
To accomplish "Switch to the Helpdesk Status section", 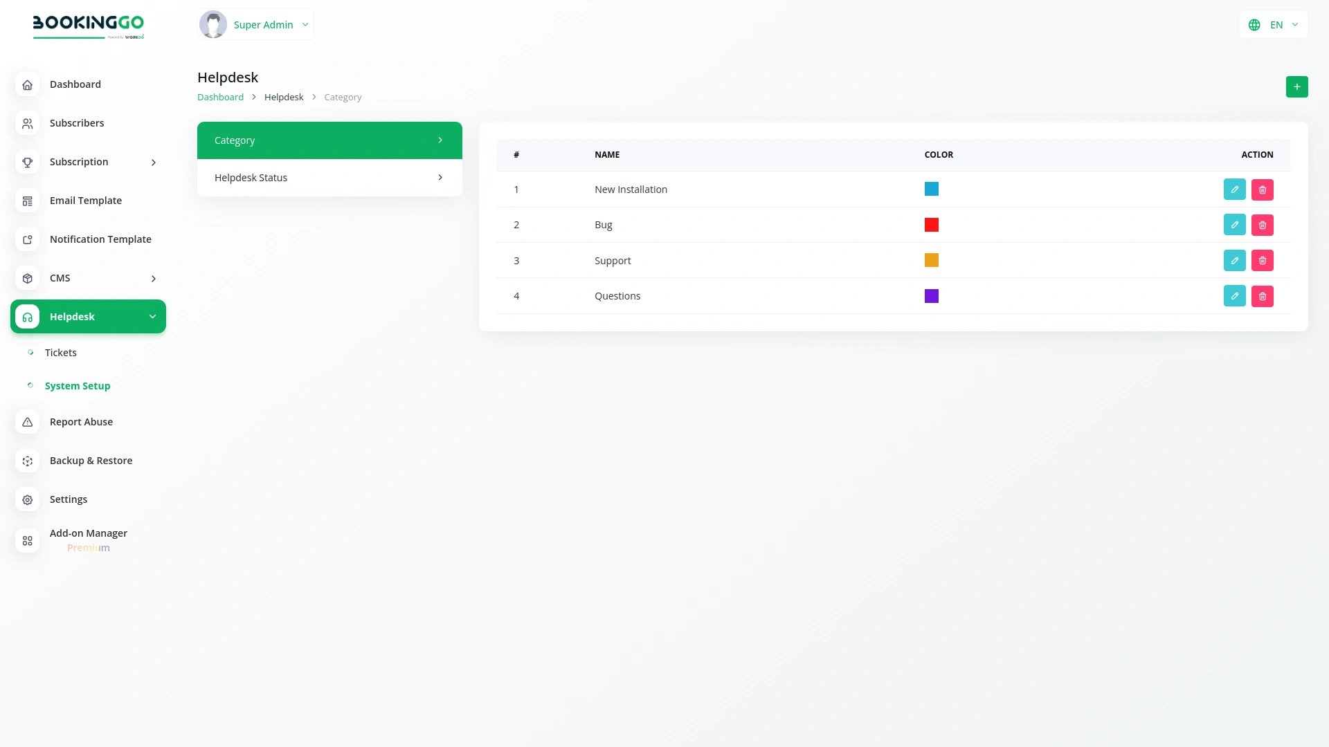I will 329,177.
